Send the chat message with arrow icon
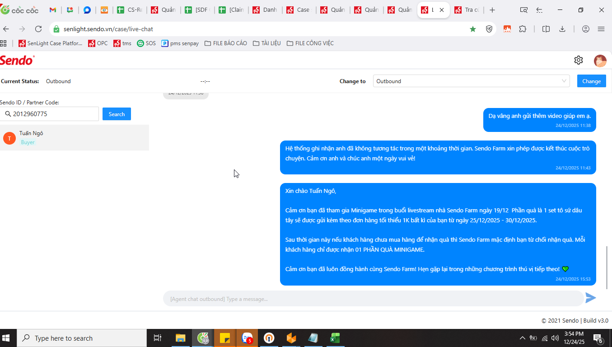Screen dimensions: 612x347 pyautogui.click(x=591, y=298)
